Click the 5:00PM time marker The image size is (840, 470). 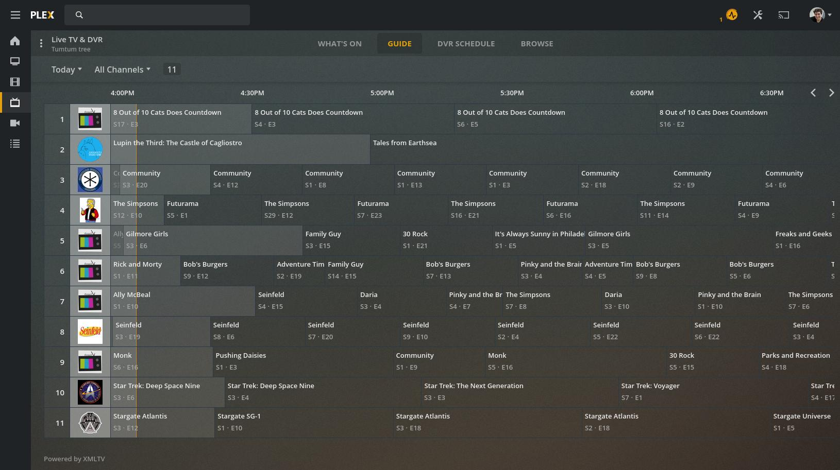pos(382,93)
